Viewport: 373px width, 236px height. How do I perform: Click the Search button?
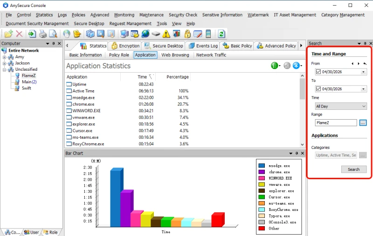[x=354, y=169]
